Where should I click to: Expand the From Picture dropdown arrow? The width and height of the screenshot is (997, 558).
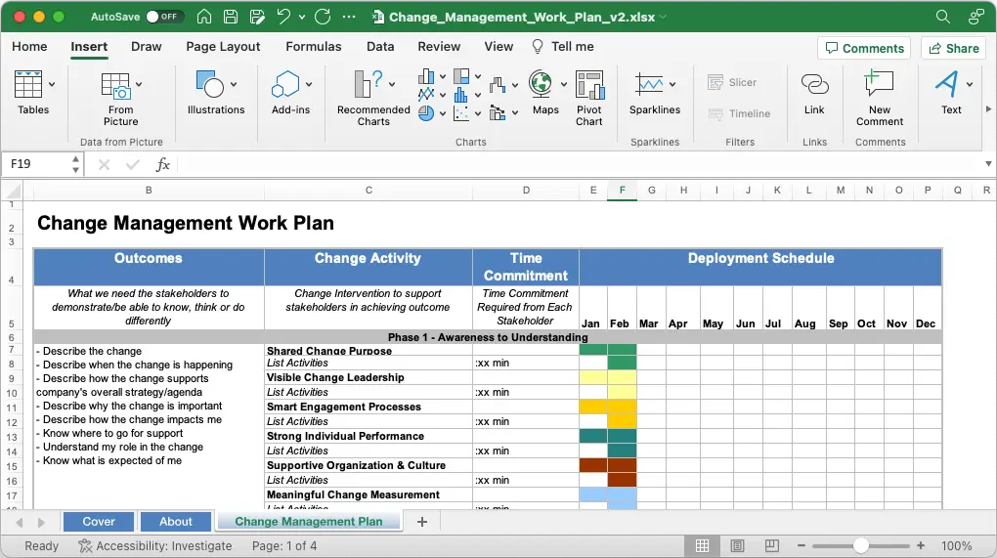pos(139,84)
